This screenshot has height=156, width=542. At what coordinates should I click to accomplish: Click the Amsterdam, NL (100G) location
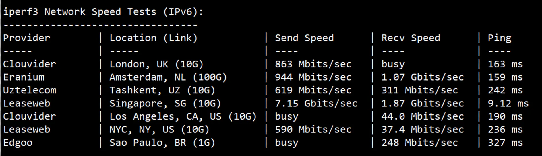tap(168, 77)
